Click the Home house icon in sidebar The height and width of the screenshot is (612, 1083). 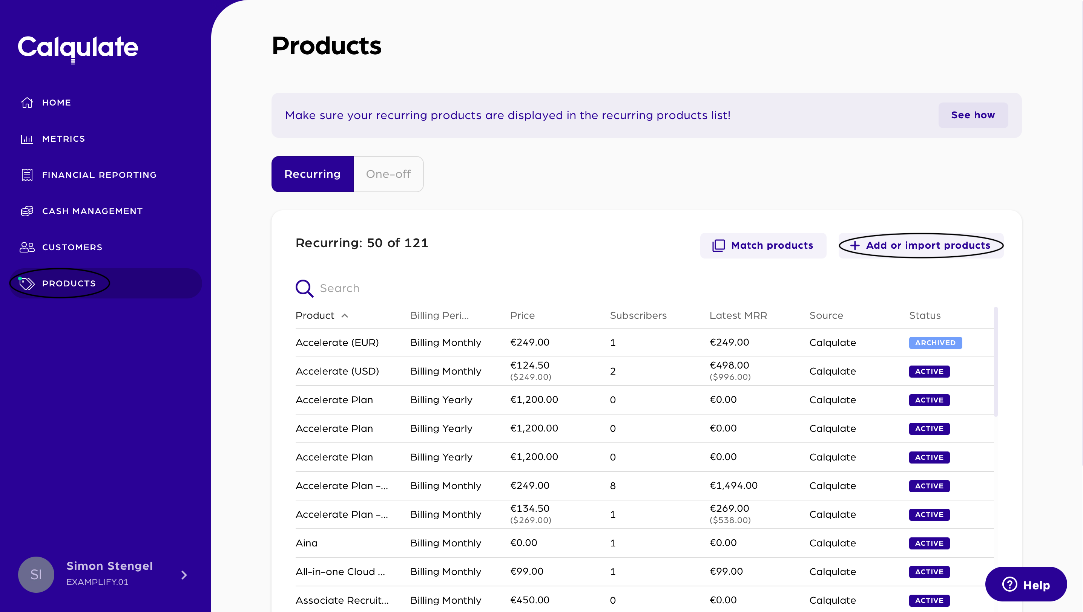tap(27, 103)
